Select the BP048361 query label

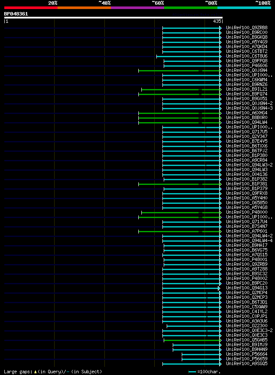[x=16, y=14]
